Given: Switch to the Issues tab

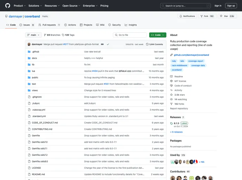Looking at the screenshot, I should click(x=27, y=25).
